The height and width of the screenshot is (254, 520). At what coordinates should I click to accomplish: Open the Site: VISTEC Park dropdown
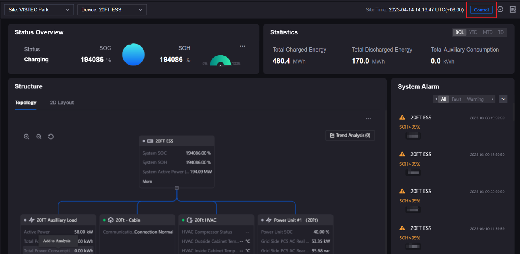tap(39, 10)
